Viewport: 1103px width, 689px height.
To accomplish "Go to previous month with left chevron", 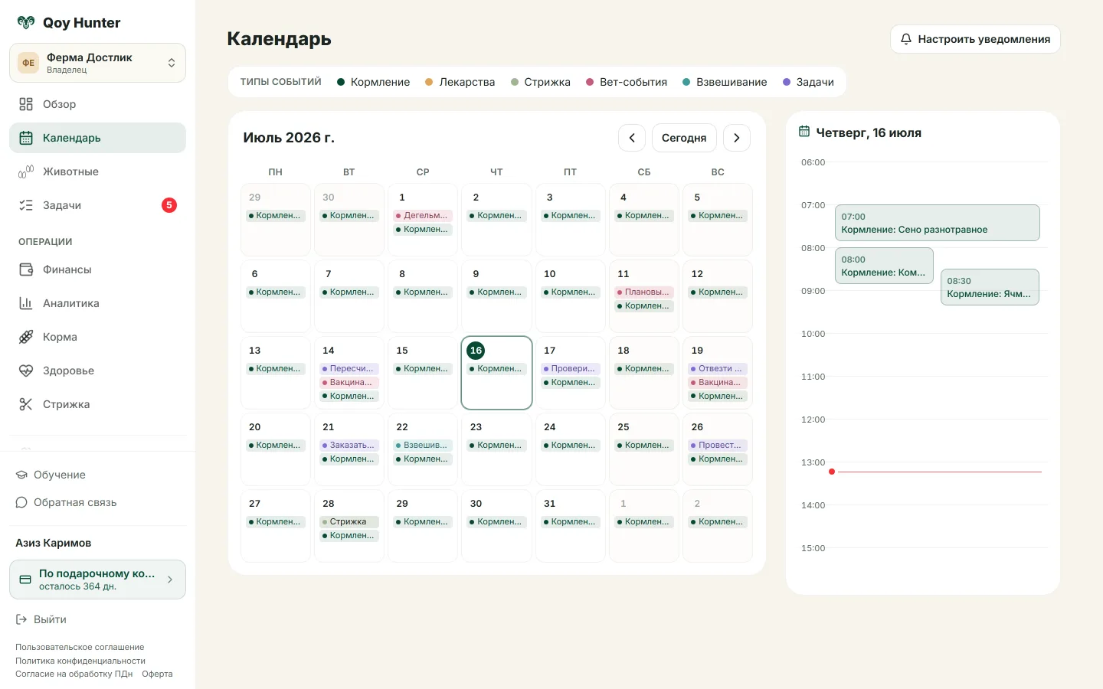I will pos(632,138).
